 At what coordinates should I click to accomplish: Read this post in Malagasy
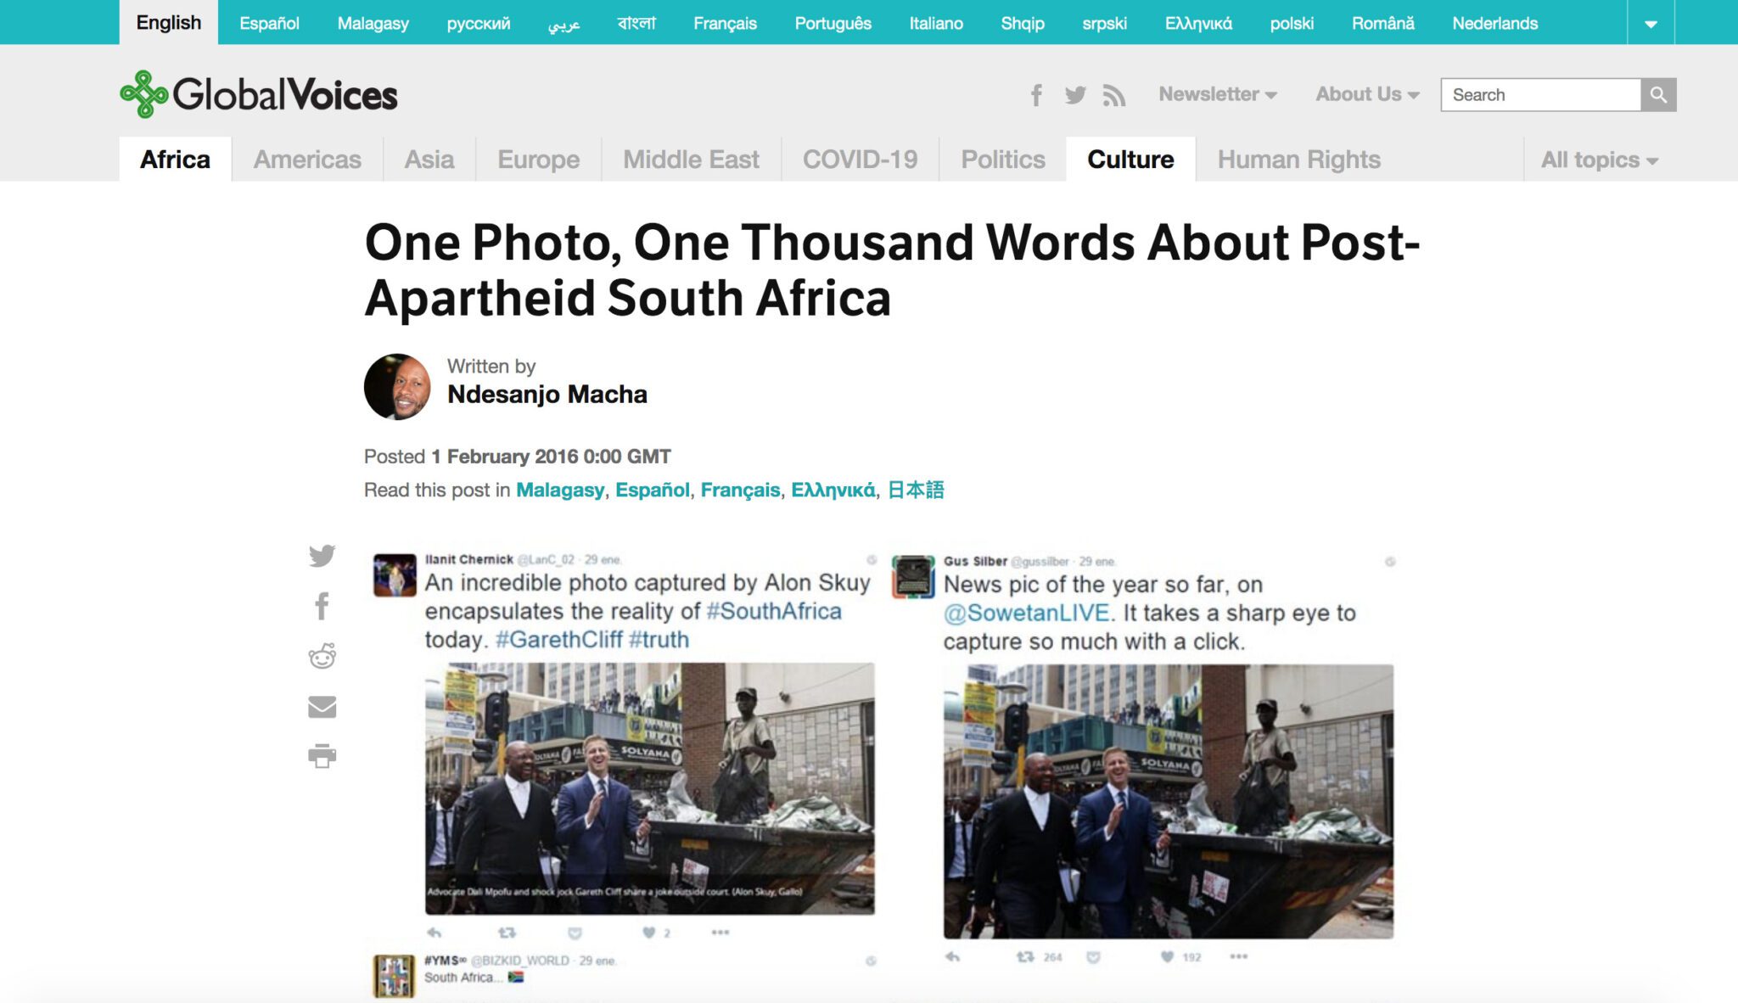(560, 490)
